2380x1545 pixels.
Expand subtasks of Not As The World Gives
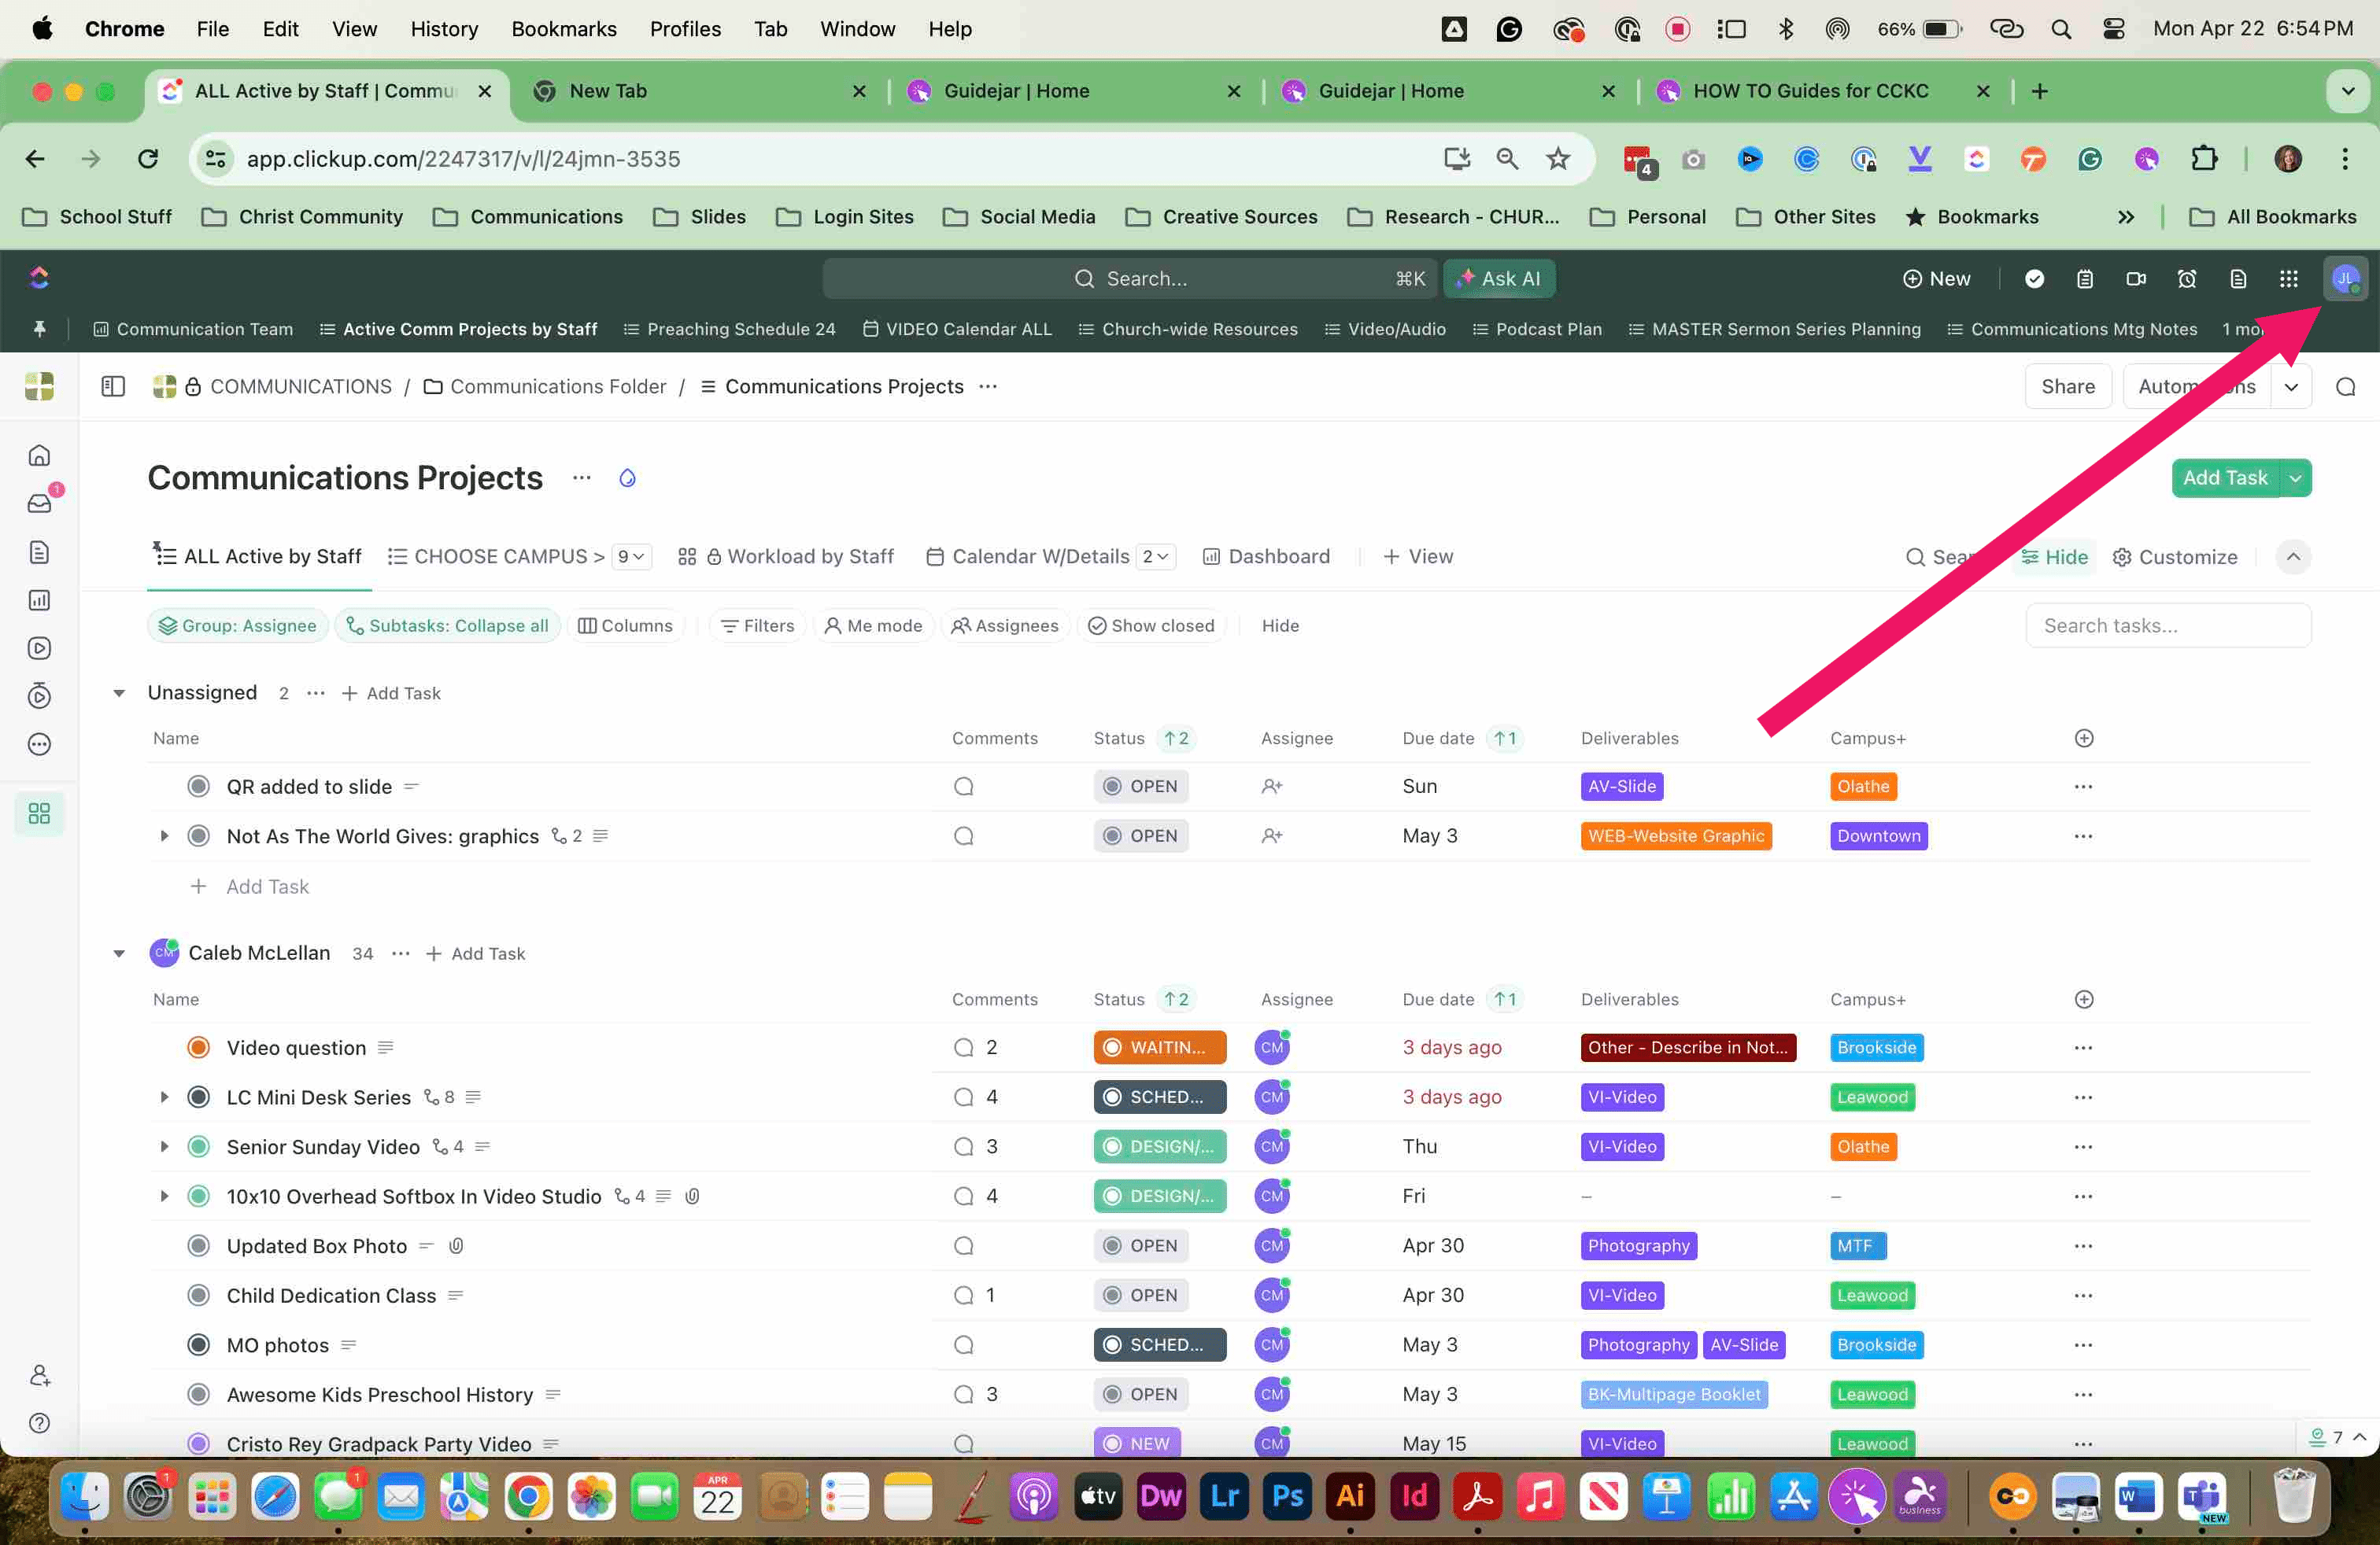coord(165,835)
